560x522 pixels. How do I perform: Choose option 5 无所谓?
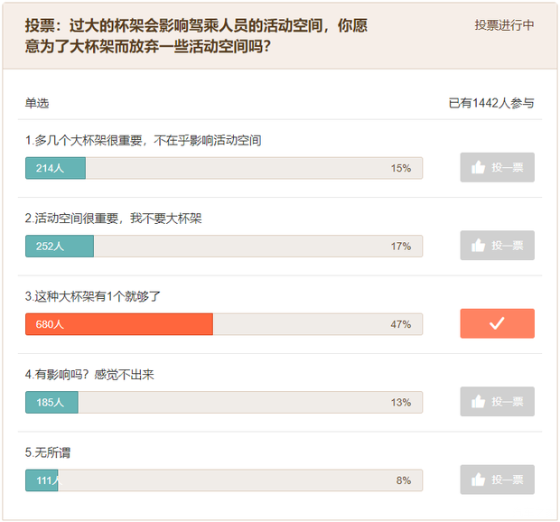point(49,452)
